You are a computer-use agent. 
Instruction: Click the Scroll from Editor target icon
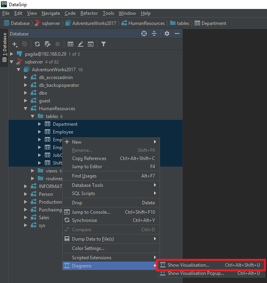tap(144, 34)
